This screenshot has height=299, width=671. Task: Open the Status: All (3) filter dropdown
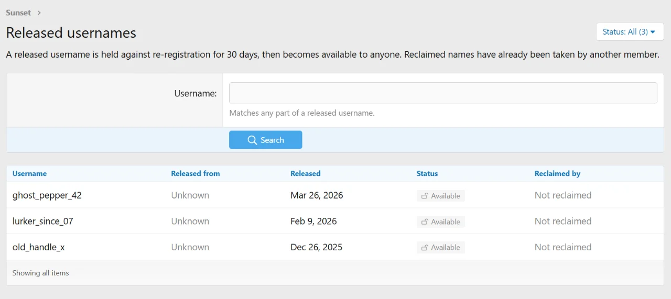(630, 32)
